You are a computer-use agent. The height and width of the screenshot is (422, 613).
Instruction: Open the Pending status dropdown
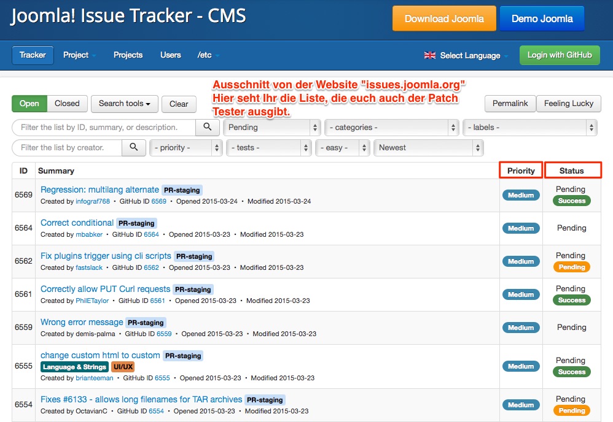271,128
